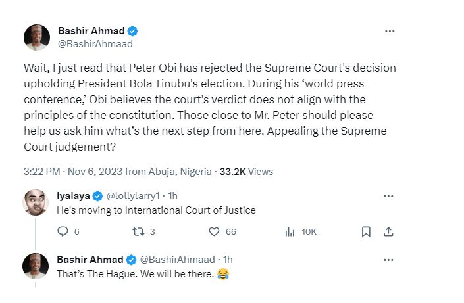The height and width of the screenshot is (303, 464).
Task: Click the reply icon on Iyalaya's comment
Action: (63, 231)
